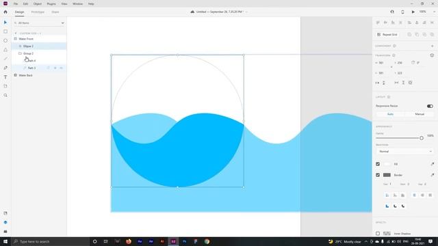Screen dimensions: 438x246
Task: Toggle lock on Path 3 layer
Action: [x=55, y=68]
